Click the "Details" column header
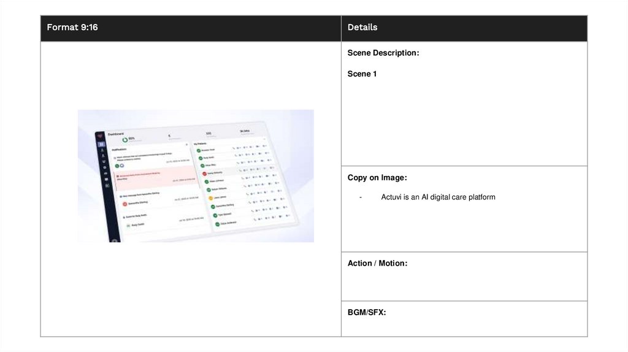Image resolution: width=628 pixels, height=352 pixels. (x=362, y=27)
